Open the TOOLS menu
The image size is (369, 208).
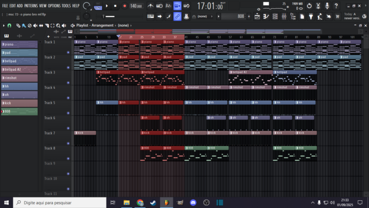coord(66,6)
